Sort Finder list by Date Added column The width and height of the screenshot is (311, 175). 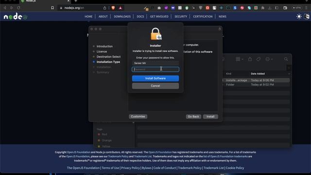pos(258,73)
